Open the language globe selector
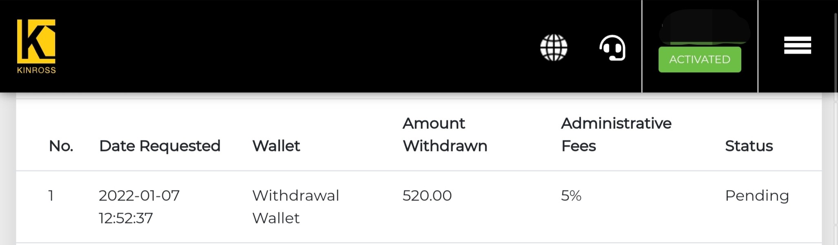The height and width of the screenshot is (245, 838). click(553, 47)
